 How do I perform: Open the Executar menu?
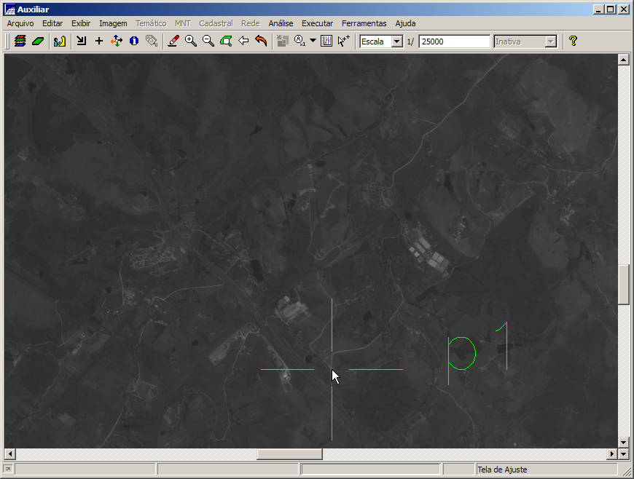click(317, 23)
